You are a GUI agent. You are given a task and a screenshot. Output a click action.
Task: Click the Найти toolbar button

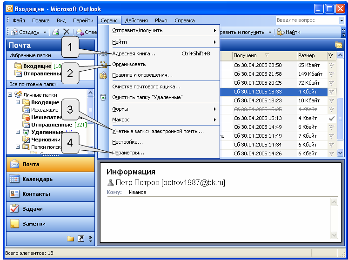(x=289, y=32)
